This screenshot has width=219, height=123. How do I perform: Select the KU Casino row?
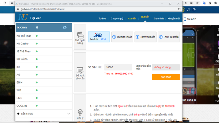click(x=44, y=44)
